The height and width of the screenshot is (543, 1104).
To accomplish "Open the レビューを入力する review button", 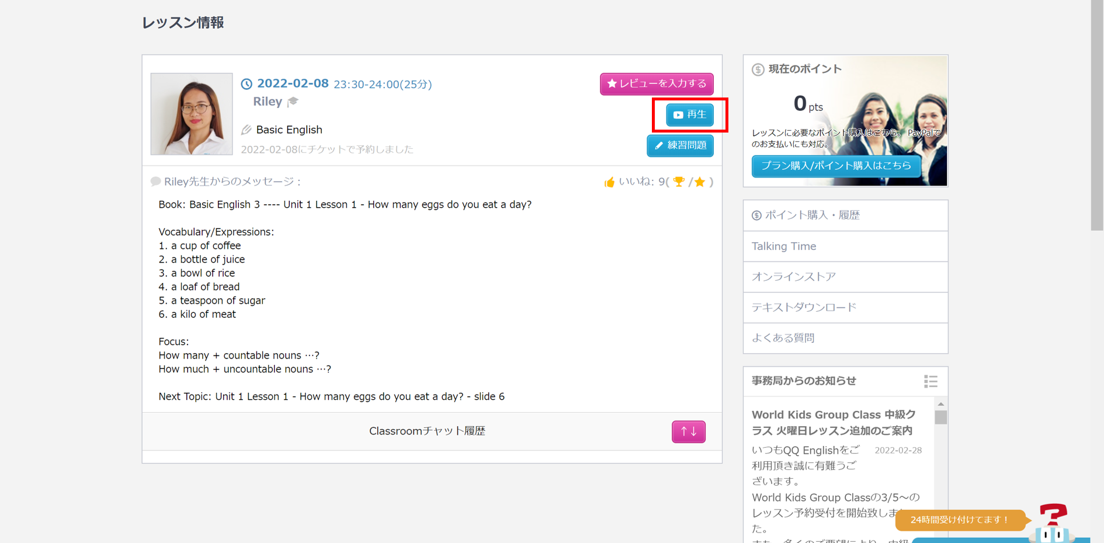I will (x=657, y=84).
